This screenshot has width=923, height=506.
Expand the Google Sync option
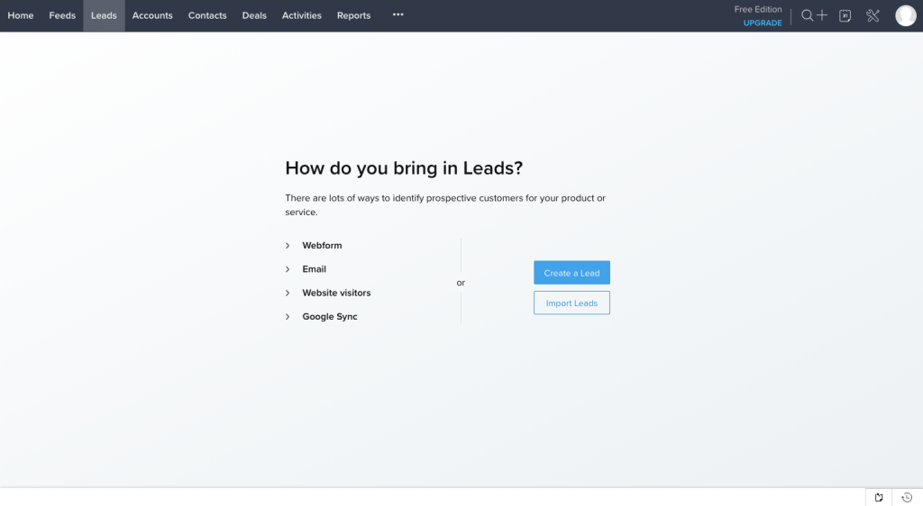(x=329, y=317)
